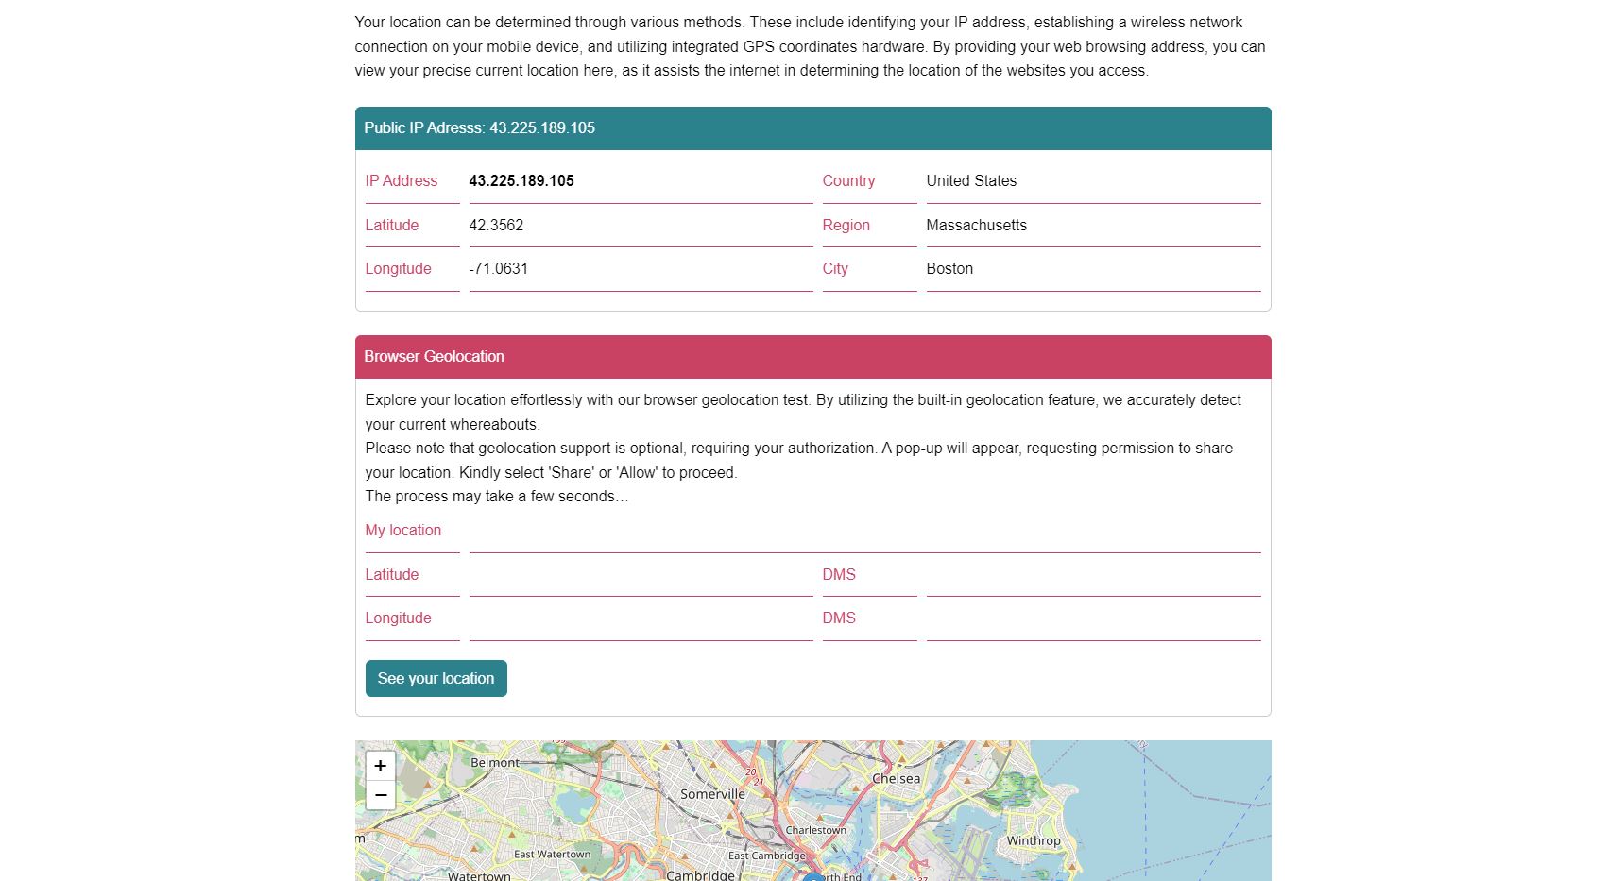Select the IP address value 43.225.189.105
Screen dimensions: 1607x881
(521, 180)
